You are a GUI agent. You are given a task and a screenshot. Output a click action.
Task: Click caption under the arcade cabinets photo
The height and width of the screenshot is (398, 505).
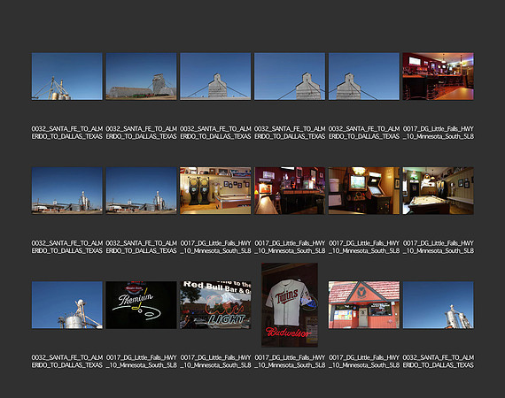[364, 247]
